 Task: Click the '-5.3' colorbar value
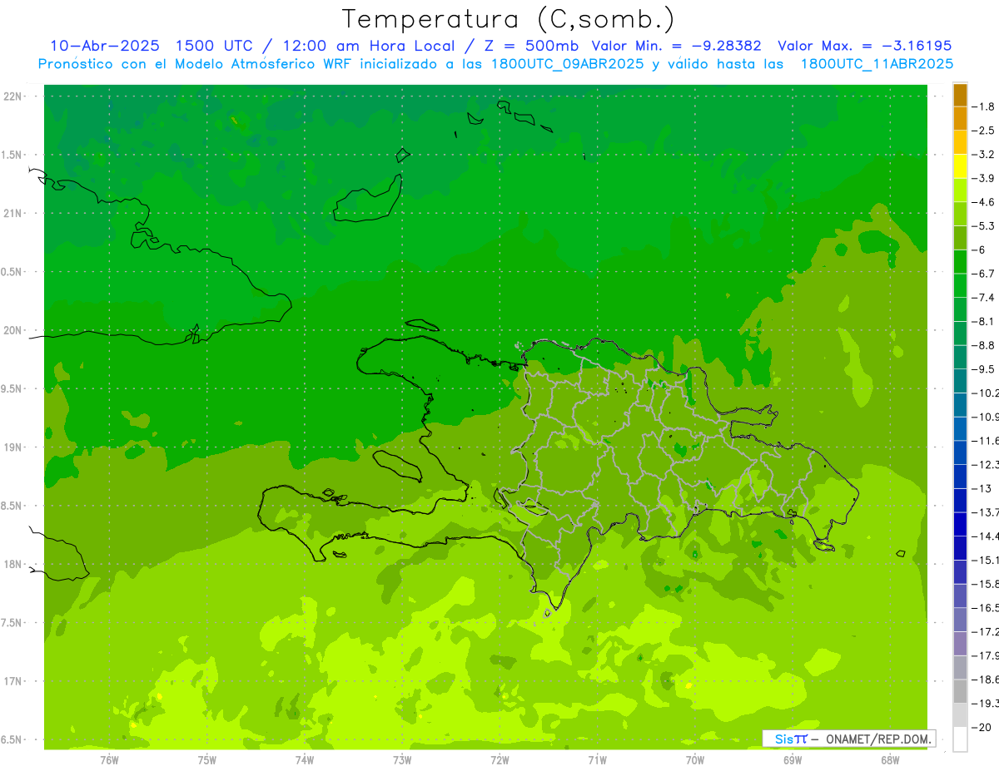point(983,226)
